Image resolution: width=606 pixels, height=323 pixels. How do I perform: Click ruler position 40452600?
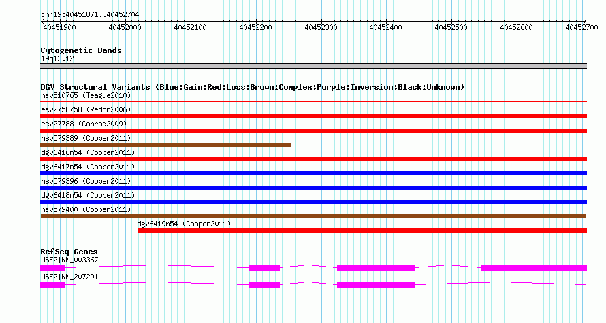click(516, 27)
